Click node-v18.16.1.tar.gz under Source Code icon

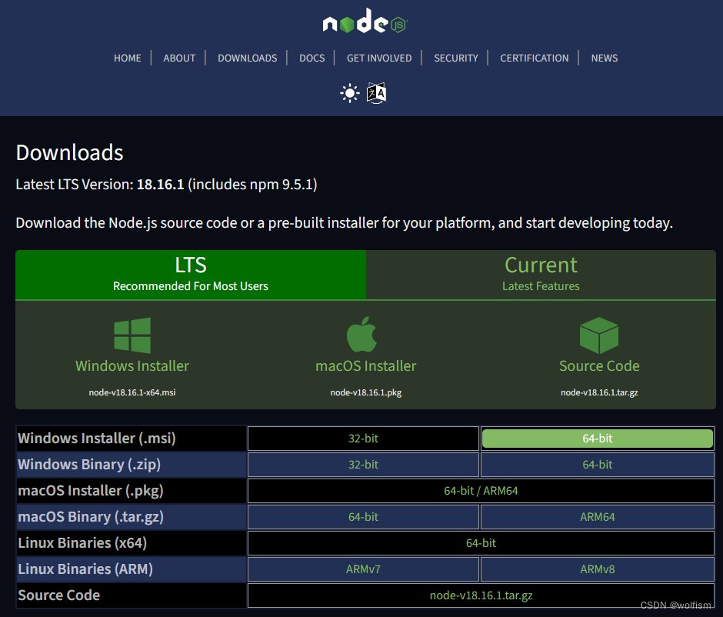click(x=599, y=392)
